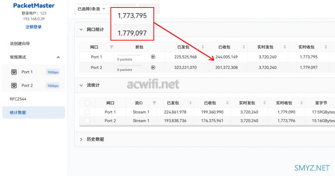Filter the 流ID column in stream statistics

[x=154, y=103]
